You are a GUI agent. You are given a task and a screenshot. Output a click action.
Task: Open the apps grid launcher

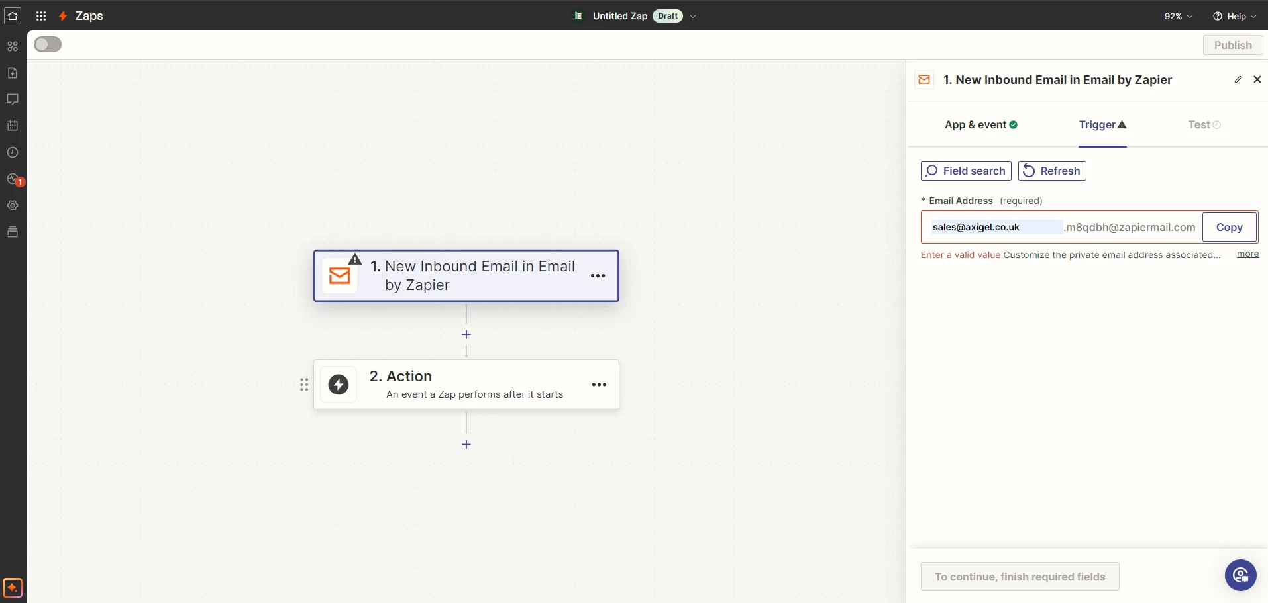click(41, 16)
